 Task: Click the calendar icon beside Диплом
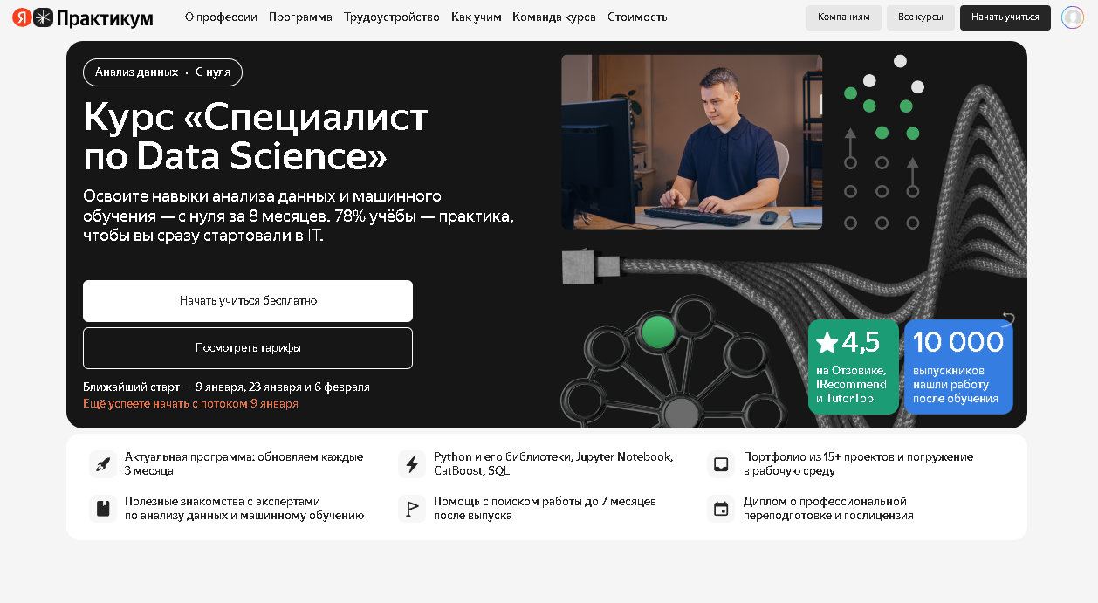pyautogui.click(x=721, y=509)
